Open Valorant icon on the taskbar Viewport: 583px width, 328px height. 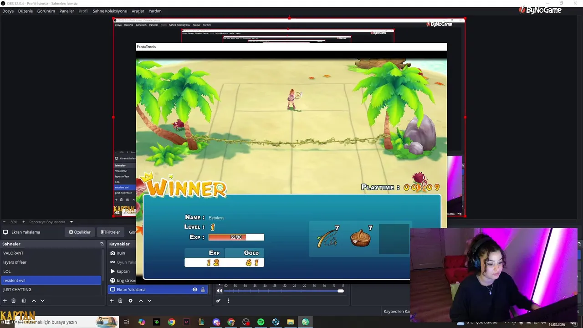(x=186, y=322)
